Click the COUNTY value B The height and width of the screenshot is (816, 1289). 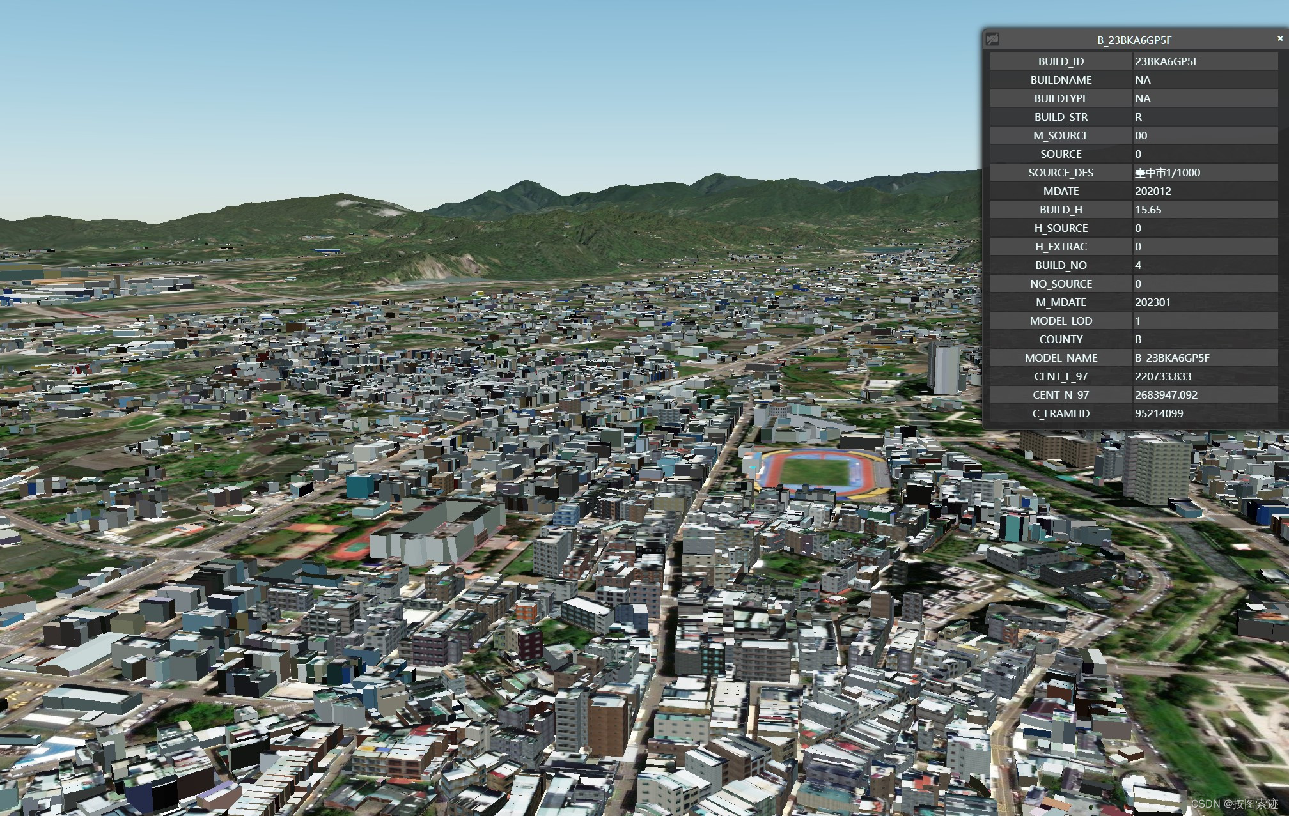tap(1138, 339)
